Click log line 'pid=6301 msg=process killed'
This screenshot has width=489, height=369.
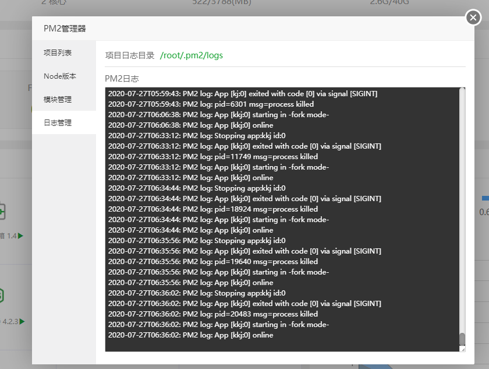(x=211, y=104)
